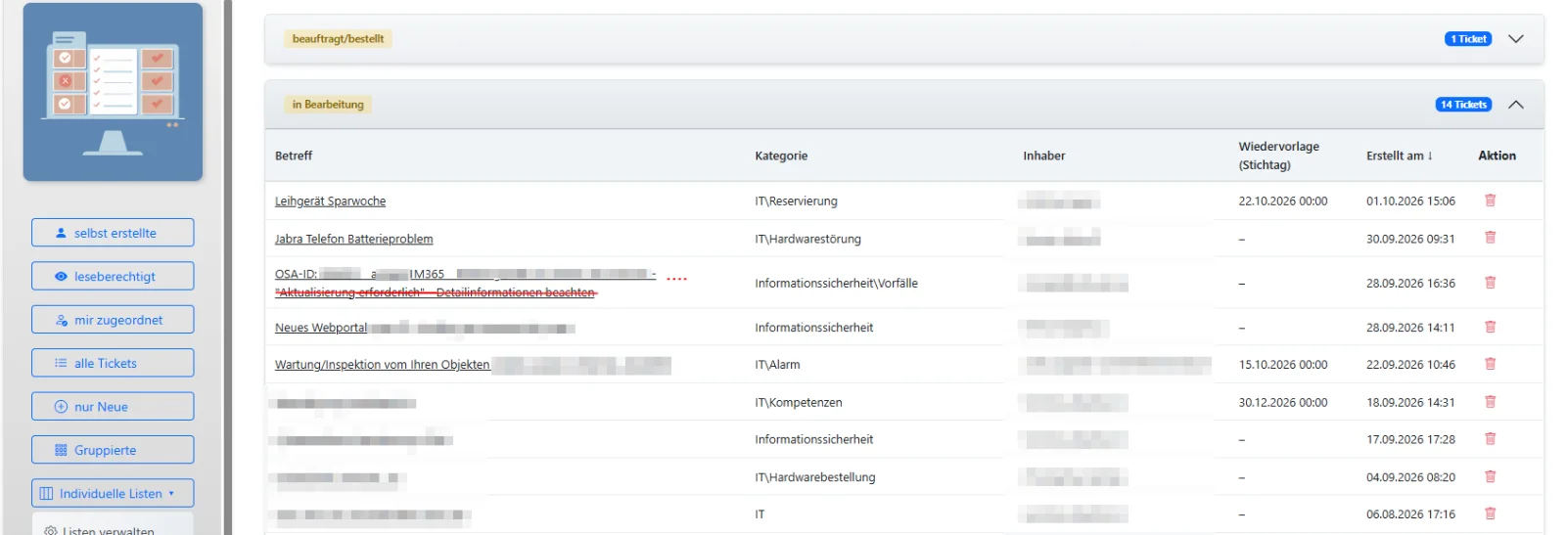Delete the Jabra Telefon Batterieproblem ticket
Screen dimensions: 1566x535
pos(1490,238)
